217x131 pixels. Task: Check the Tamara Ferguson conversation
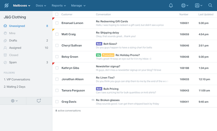click(x=57, y=91)
